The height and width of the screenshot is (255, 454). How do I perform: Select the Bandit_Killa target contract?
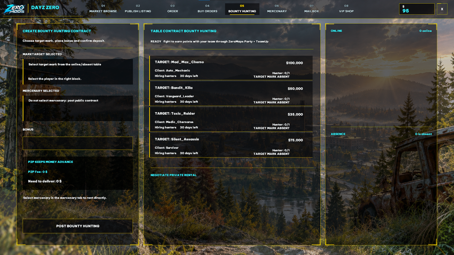[231, 94]
